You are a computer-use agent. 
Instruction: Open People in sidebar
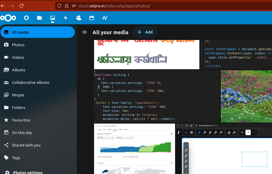[38, 95]
